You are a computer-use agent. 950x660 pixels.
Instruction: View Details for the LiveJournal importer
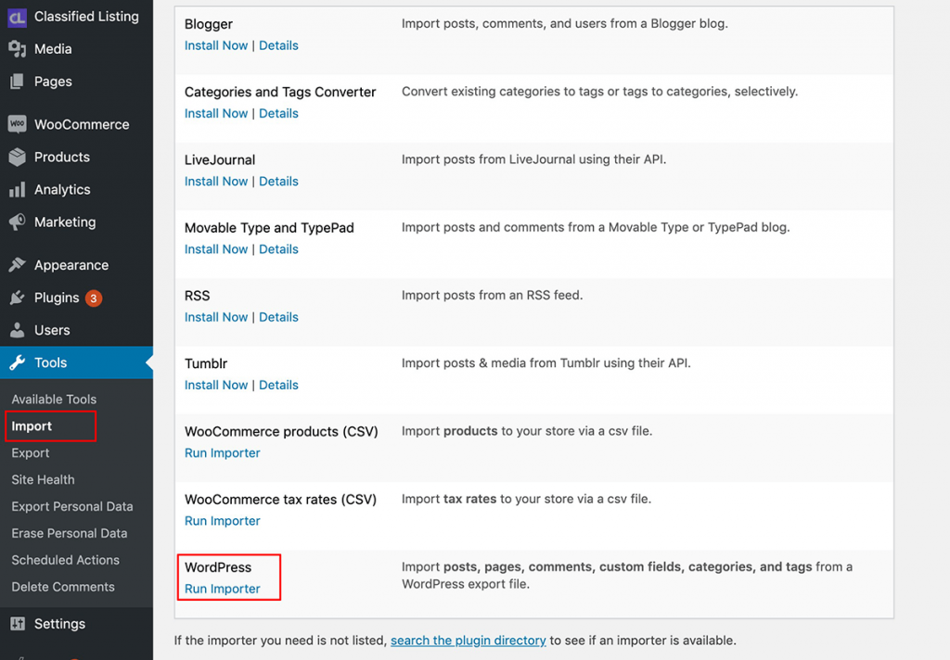(x=278, y=181)
